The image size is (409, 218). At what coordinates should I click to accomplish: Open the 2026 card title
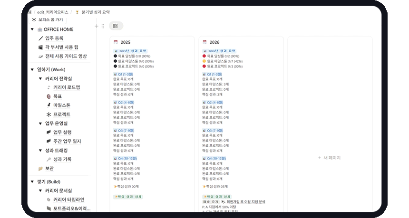click(x=214, y=42)
